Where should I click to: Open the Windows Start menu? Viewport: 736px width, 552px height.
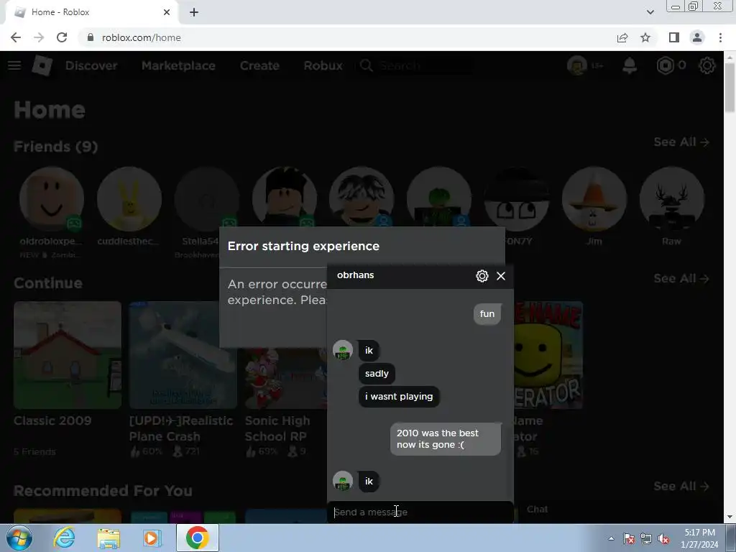point(18,538)
